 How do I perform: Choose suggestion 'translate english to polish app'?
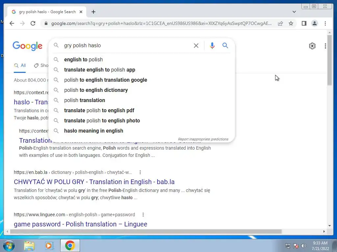[x=142, y=70]
